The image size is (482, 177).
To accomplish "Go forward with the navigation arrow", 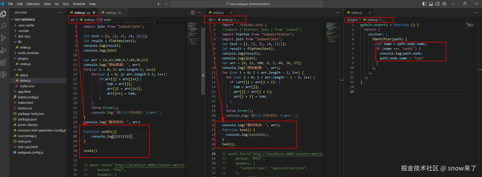I will pyautogui.click(x=166, y=4).
